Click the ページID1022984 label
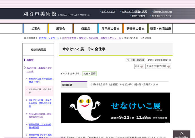The height and width of the screenshot is (138, 195). coord(135,60)
